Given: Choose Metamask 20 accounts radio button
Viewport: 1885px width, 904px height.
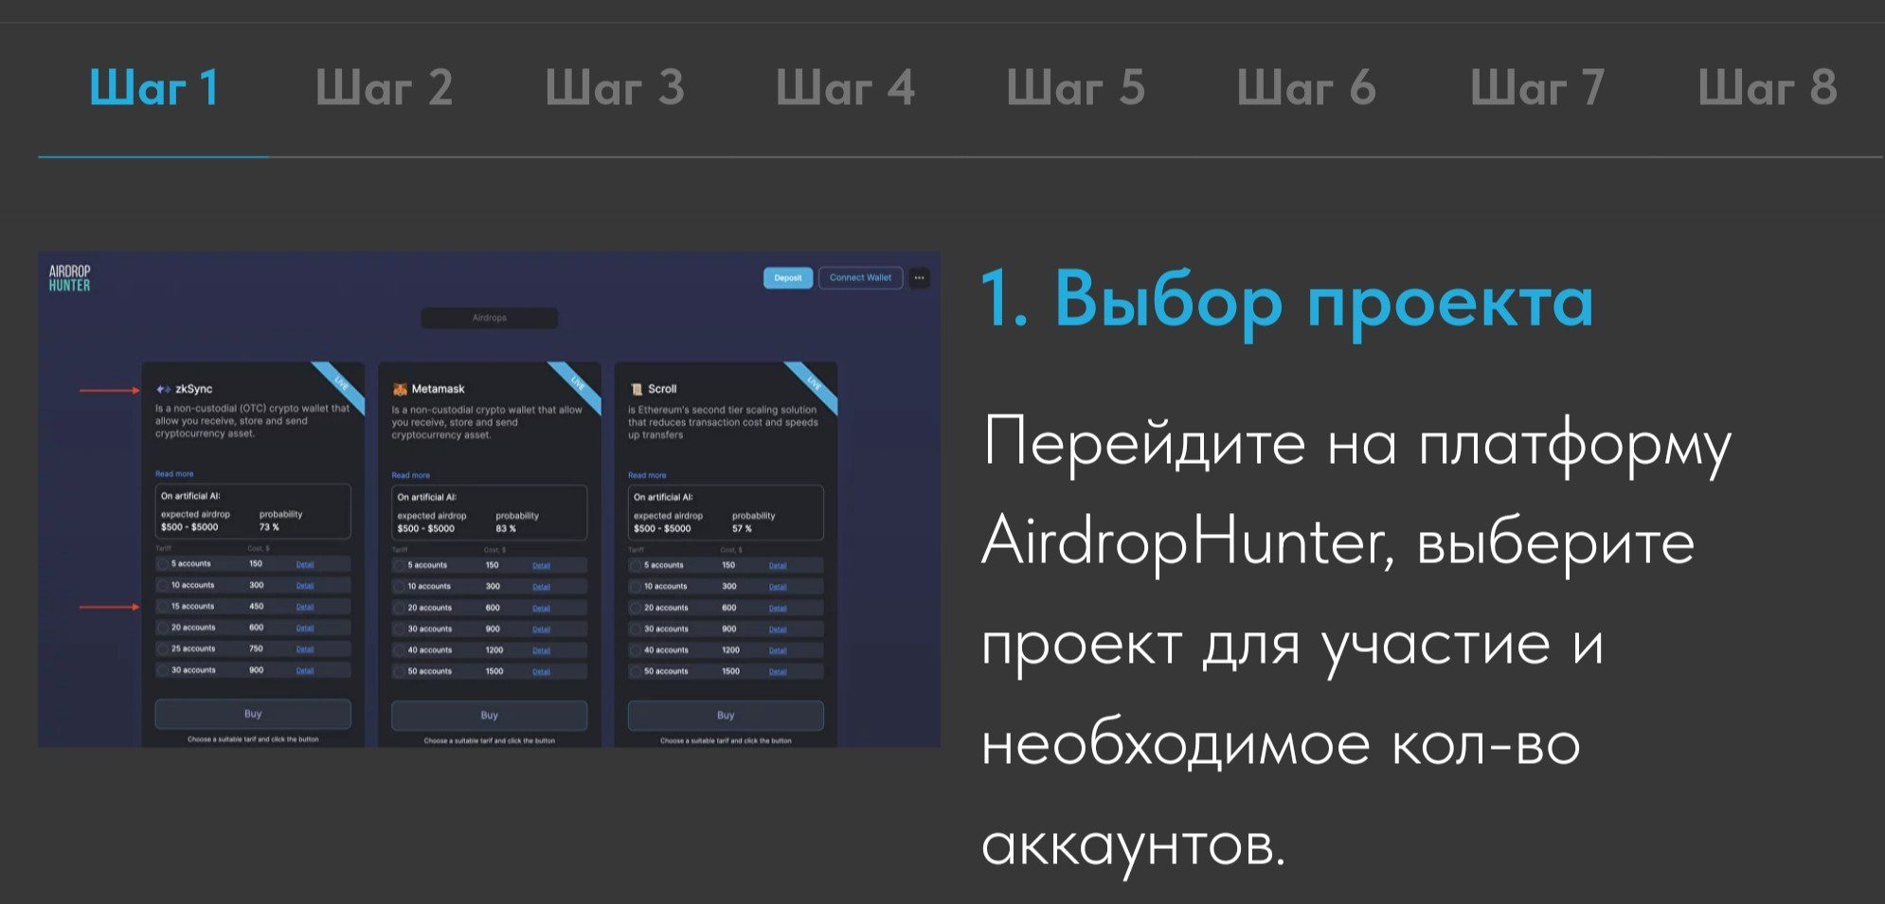Looking at the screenshot, I should (399, 608).
